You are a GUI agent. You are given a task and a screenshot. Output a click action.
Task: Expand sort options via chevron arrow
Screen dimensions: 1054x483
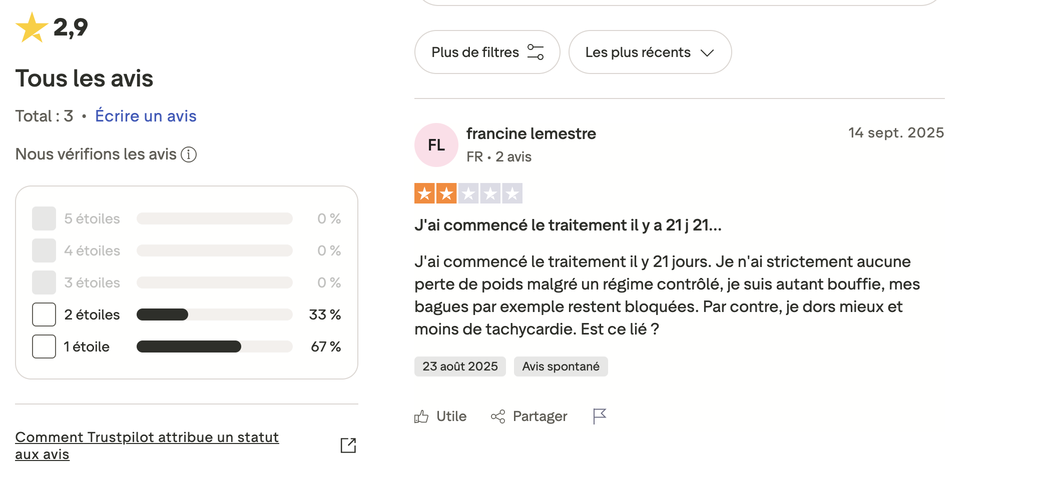707,52
